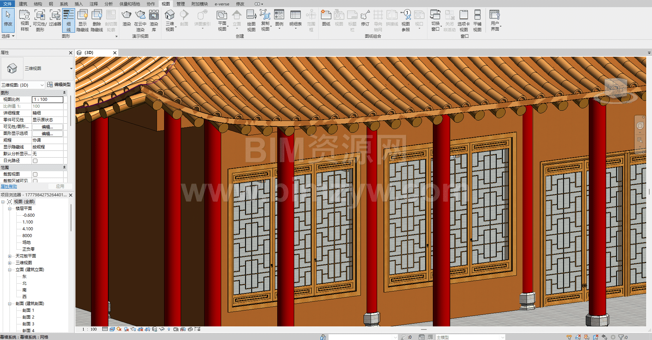Click the 编辑类型 edit type button

pos(59,85)
